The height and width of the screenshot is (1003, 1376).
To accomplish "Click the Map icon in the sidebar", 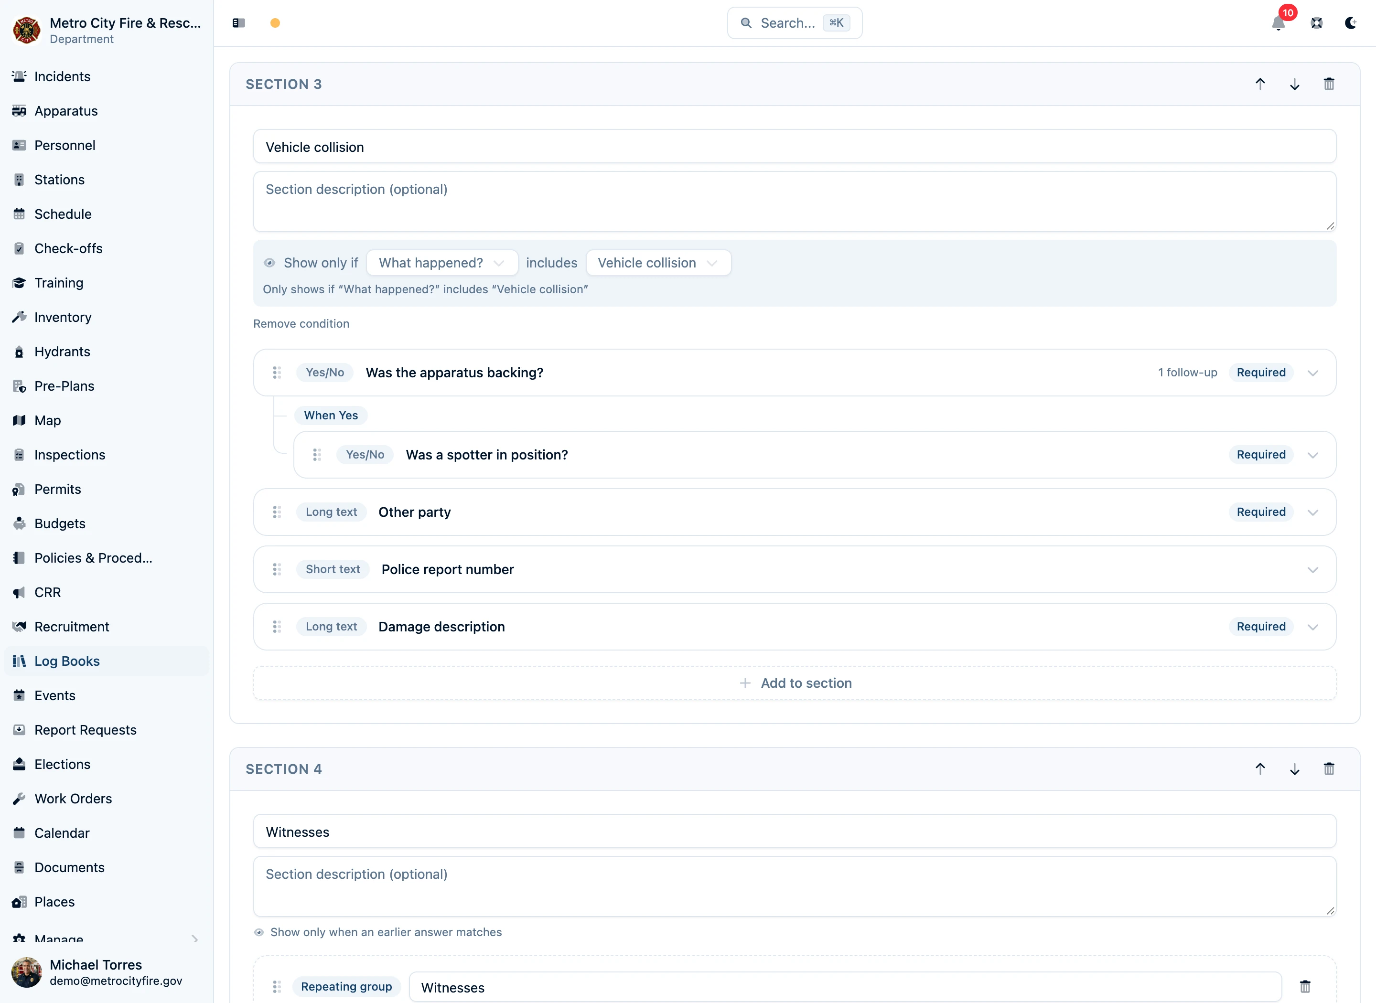I will [20, 420].
